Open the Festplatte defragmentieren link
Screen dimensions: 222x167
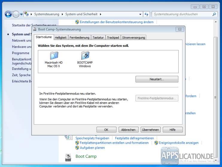click(x=134, y=138)
